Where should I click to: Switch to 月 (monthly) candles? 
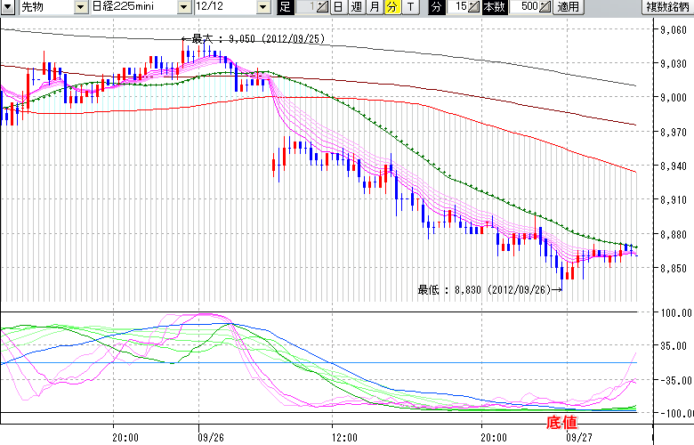pos(375,7)
